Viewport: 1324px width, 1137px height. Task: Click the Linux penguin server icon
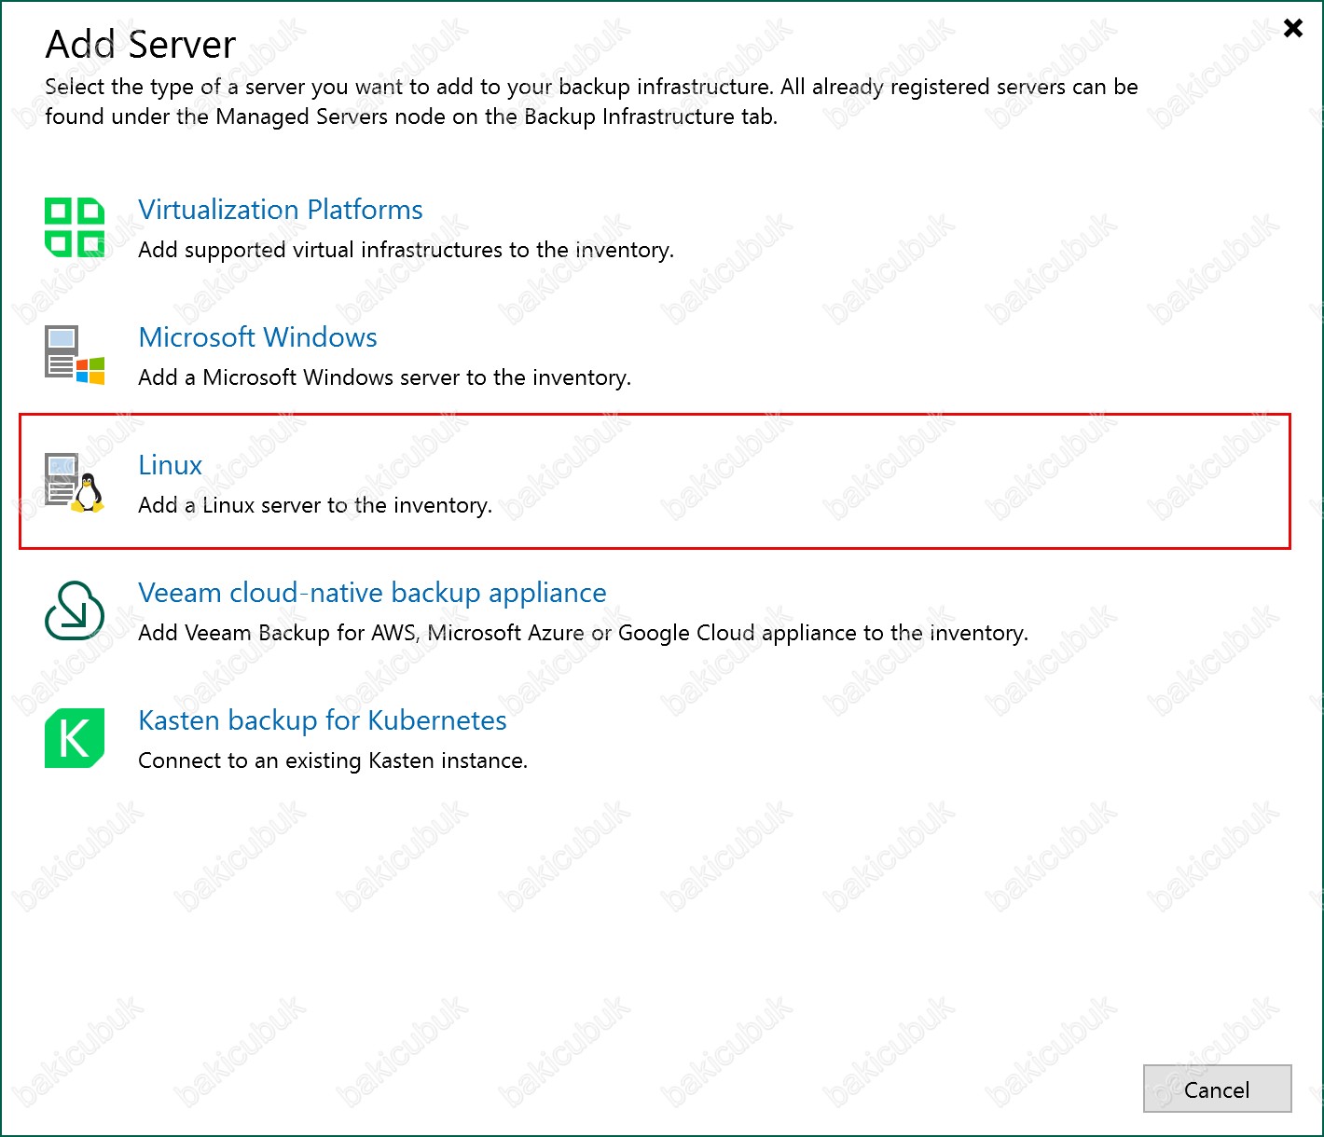click(75, 483)
